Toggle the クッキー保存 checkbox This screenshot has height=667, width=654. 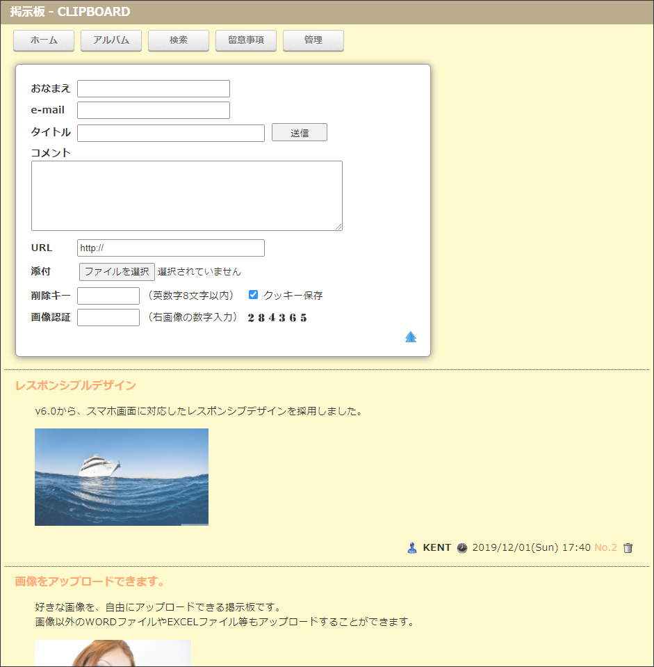click(254, 295)
